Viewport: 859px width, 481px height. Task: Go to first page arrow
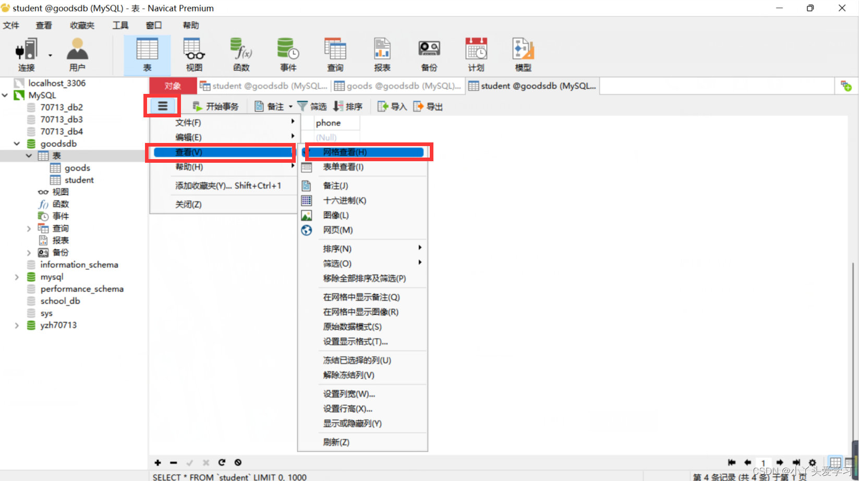732,462
